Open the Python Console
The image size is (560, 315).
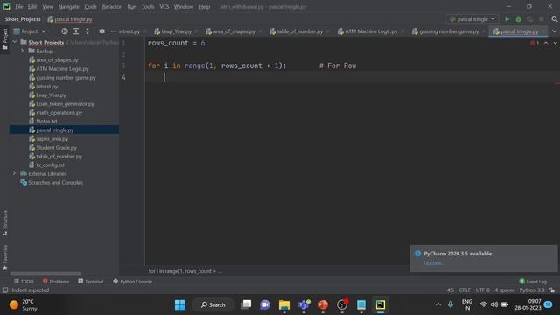tap(132, 282)
